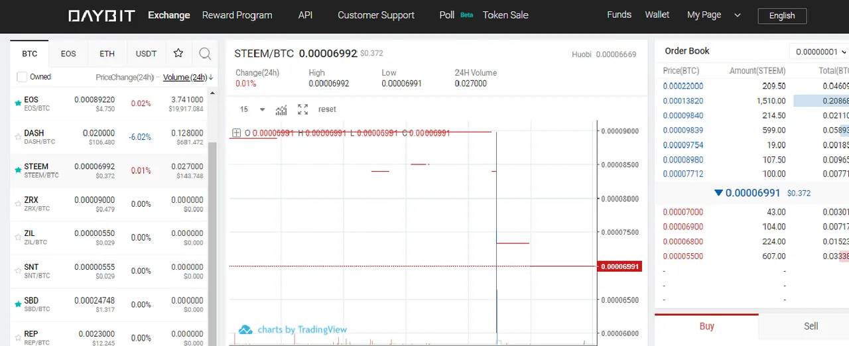Screen dimensions: 849x346
Task: Favorite the SNT star
Action: click(18, 271)
